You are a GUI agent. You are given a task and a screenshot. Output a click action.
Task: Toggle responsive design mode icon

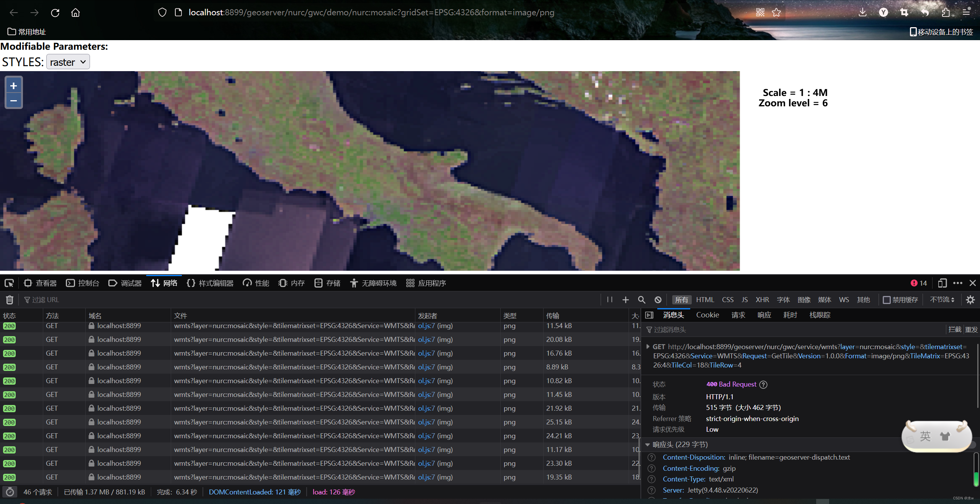click(x=942, y=283)
